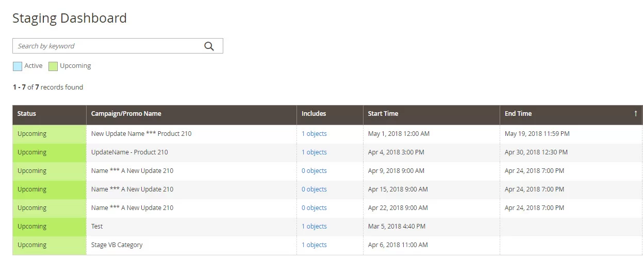Click the Apr 9, 2018 9:00 AM start time

tap(396, 171)
